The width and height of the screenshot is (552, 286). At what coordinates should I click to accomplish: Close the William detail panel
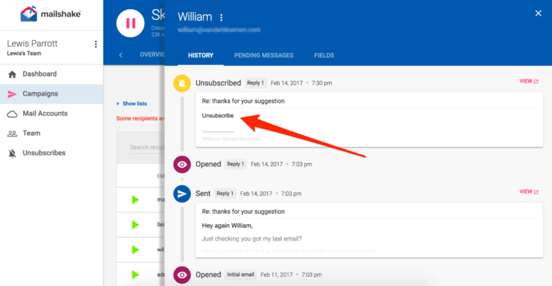point(539,13)
